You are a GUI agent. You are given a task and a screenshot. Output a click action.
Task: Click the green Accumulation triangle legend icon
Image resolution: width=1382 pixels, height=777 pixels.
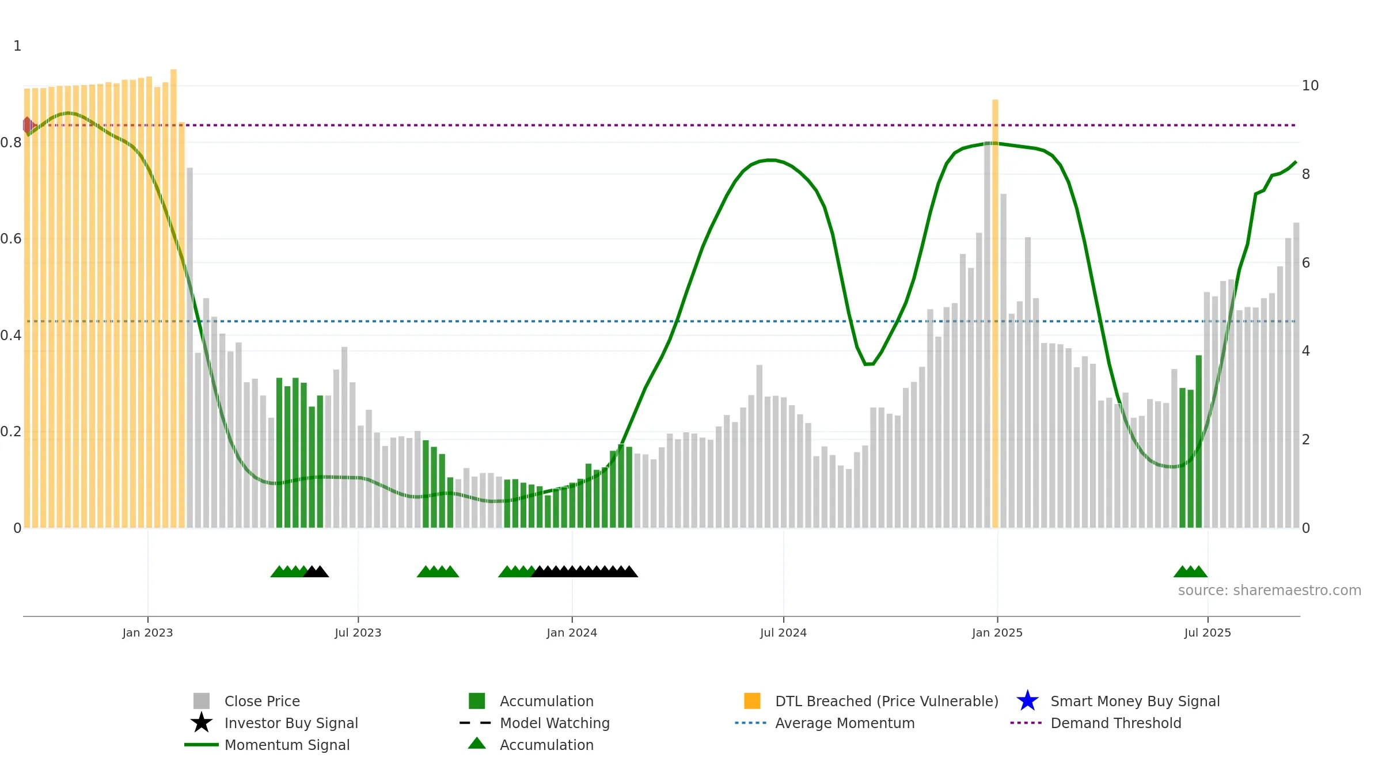[x=477, y=744]
